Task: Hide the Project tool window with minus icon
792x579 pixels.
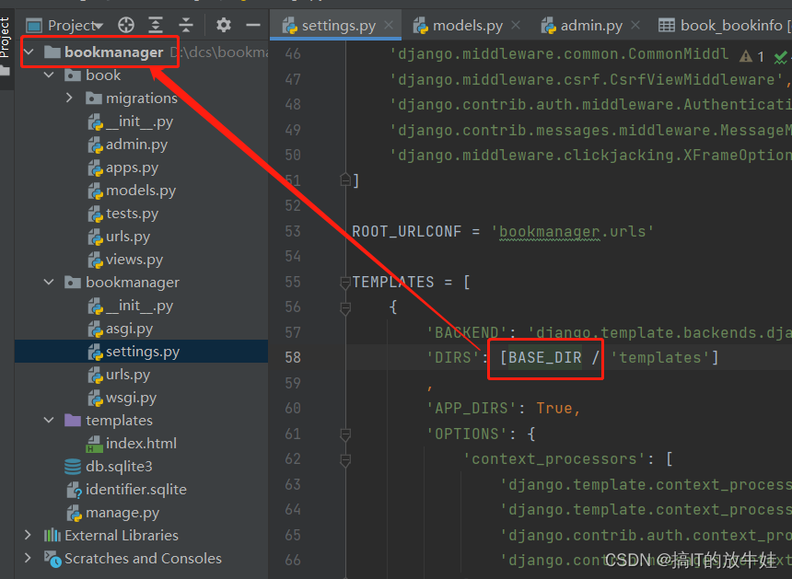Action: (253, 25)
